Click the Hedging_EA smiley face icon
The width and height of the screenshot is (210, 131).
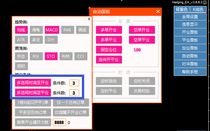[205, 2]
